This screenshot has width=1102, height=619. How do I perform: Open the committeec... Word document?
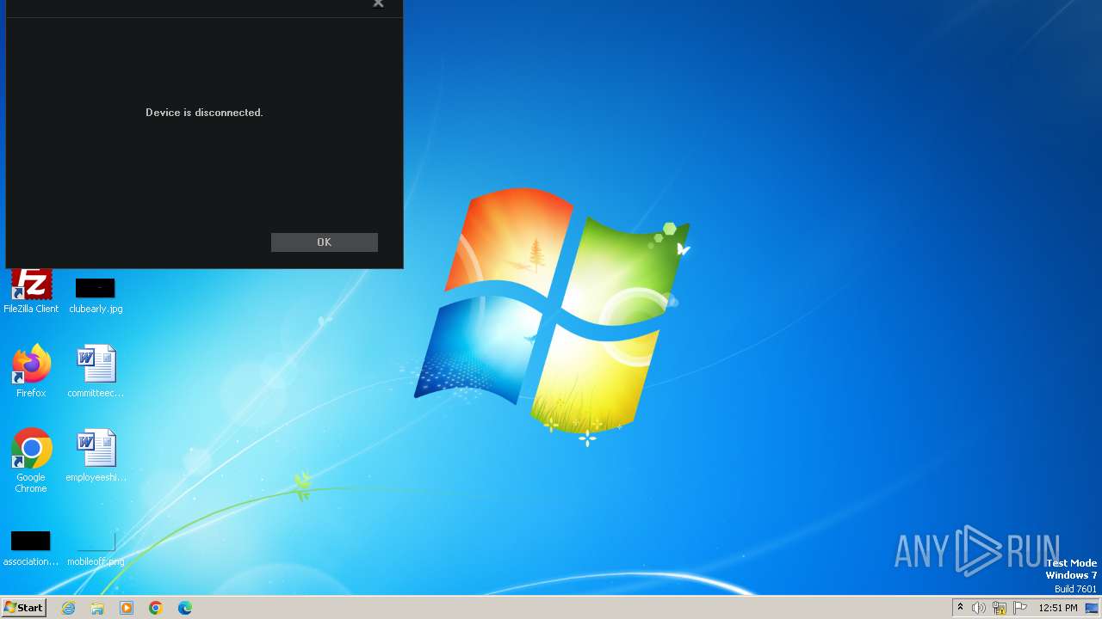point(96,371)
